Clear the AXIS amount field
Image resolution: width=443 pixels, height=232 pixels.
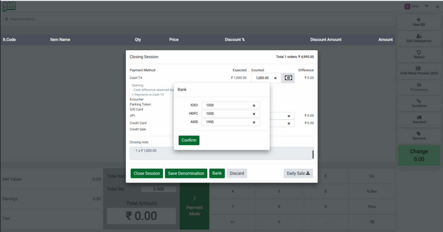254,123
